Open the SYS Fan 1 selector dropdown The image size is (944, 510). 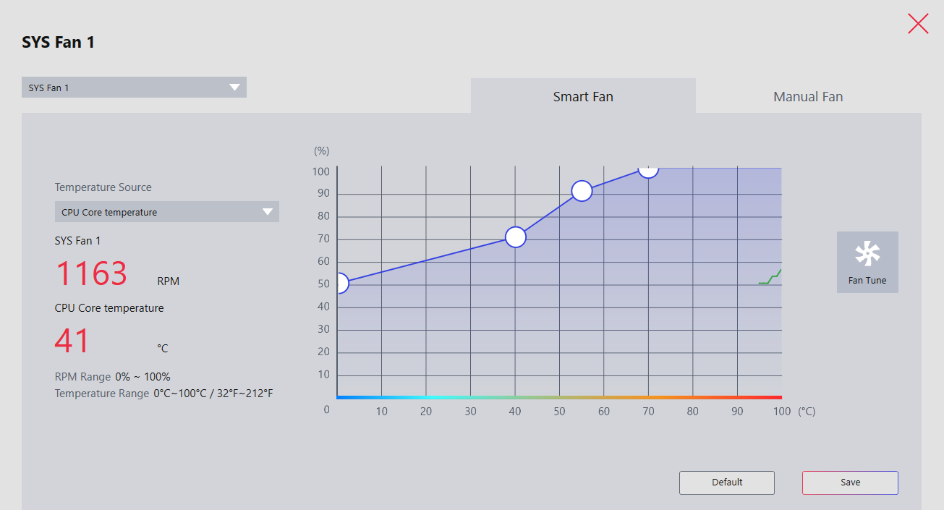[x=134, y=88]
